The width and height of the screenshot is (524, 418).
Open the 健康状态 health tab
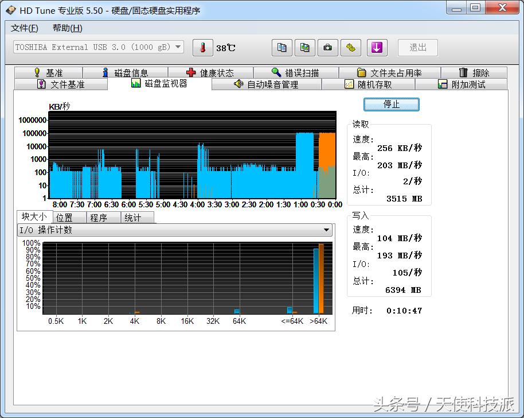pos(210,73)
